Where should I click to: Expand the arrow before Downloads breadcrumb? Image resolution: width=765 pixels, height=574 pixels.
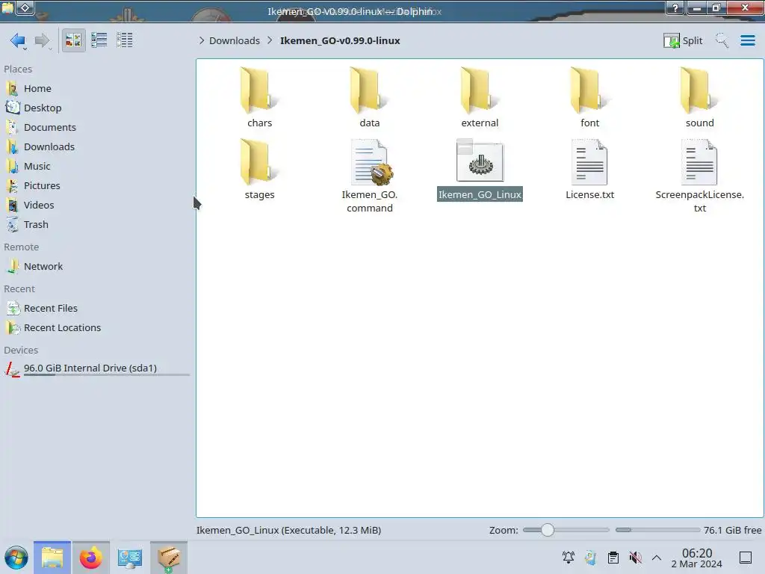pos(202,40)
